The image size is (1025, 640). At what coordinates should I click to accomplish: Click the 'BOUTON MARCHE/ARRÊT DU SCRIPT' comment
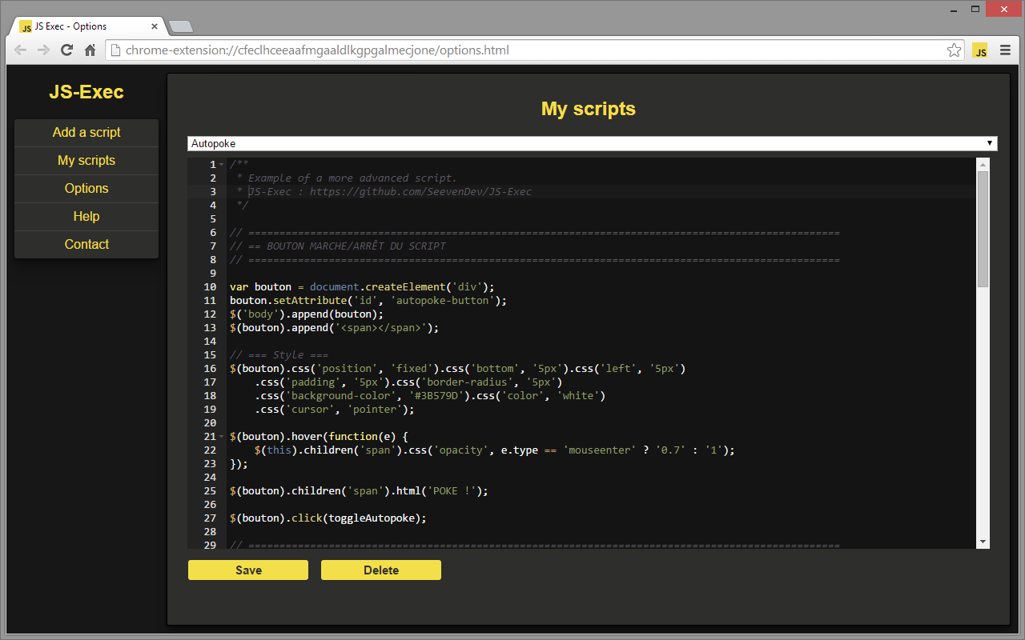point(356,246)
